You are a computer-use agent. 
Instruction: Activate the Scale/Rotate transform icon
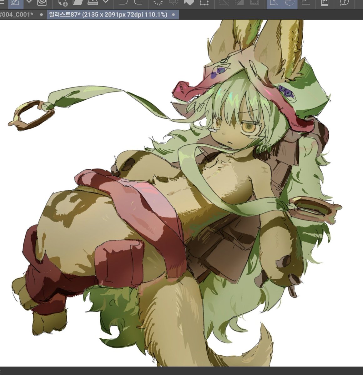point(204,3)
